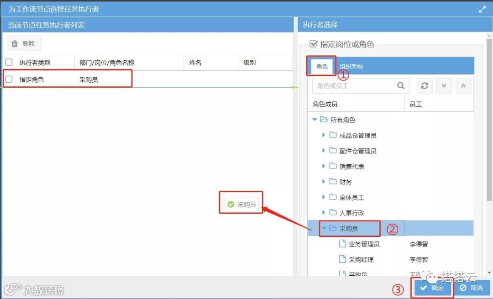The width and height of the screenshot is (493, 299).
Task: Click 李德智 beside 采购经理
Action: 419,259
